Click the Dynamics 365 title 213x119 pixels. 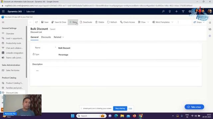15,12
